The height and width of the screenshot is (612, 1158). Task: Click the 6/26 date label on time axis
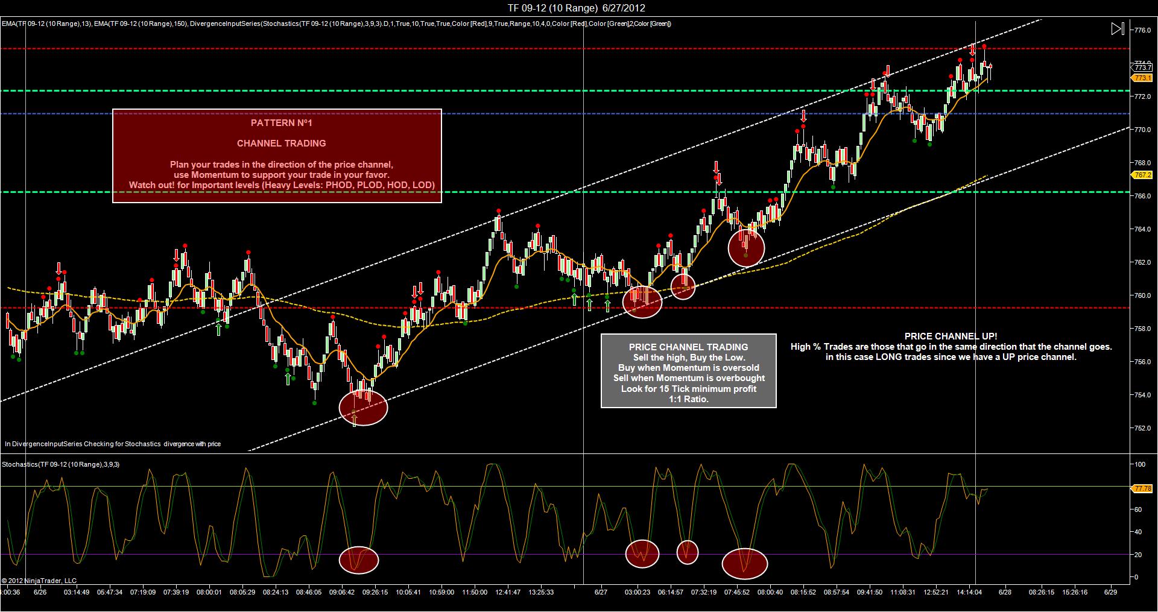click(x=40, y=592)
